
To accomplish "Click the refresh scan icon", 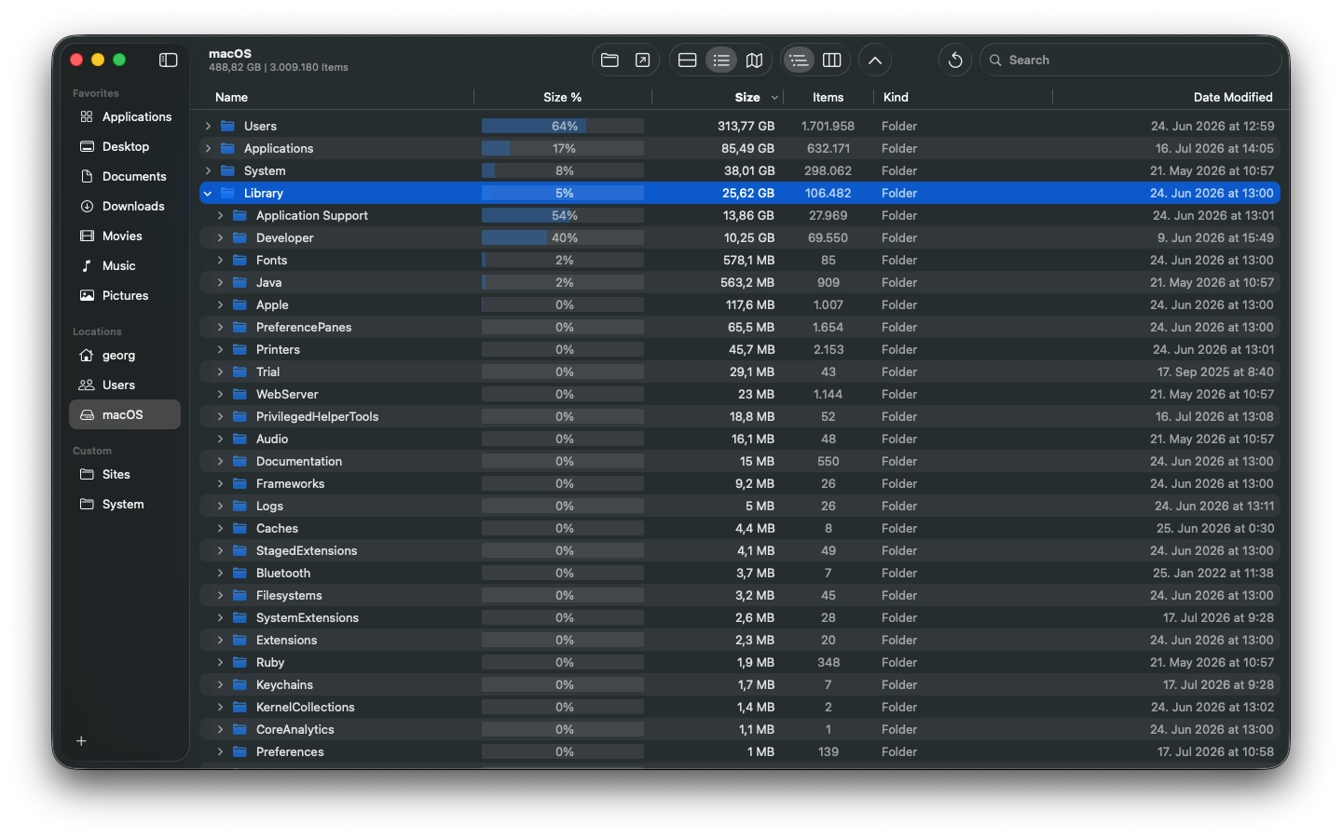I will click(x=955, y=60).
